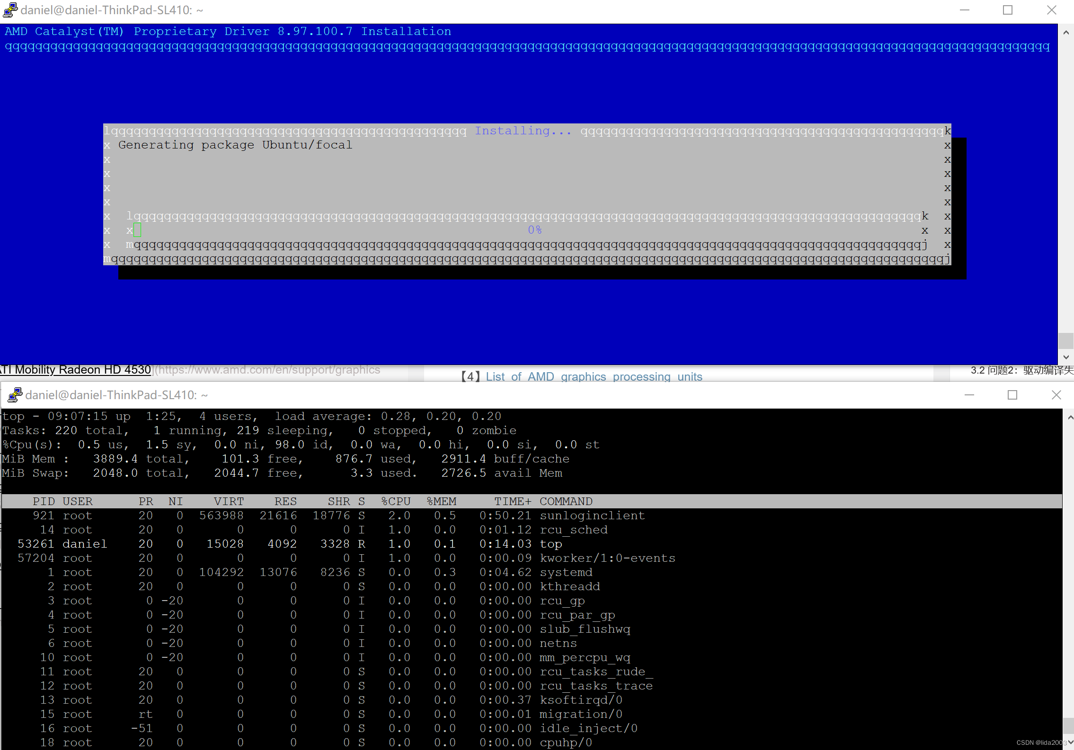Click scroll-up arrow in installer terminal scrollbar

[1066, 33]
